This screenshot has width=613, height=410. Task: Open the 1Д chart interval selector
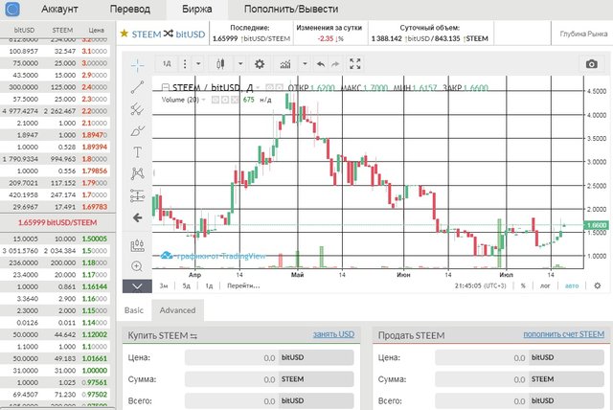167,64
